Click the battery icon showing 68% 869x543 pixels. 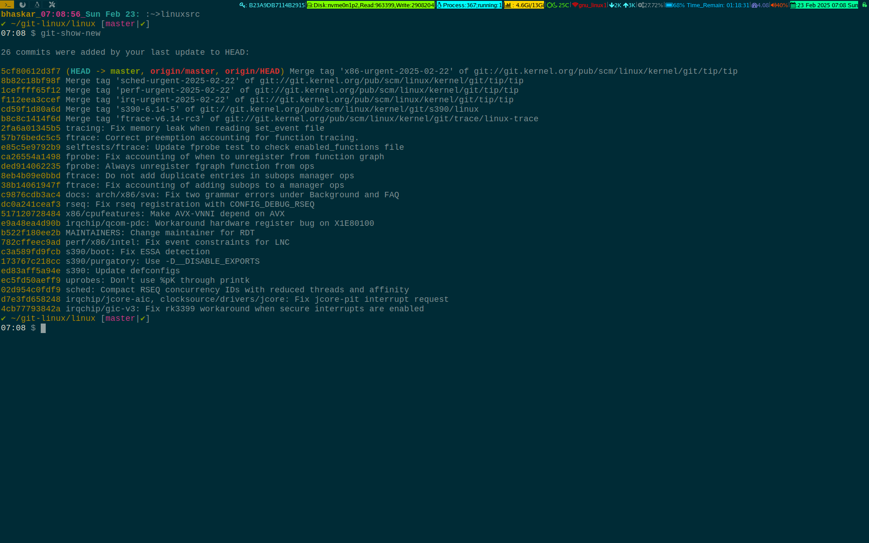point(668,5)
